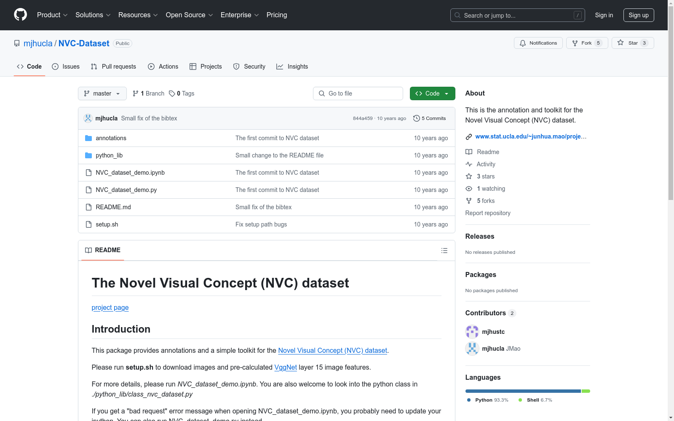Image resolution: width=674 pixels, height=421 pixels.
Task: Focus the Go to file input
Action: (x=358, y=93)
